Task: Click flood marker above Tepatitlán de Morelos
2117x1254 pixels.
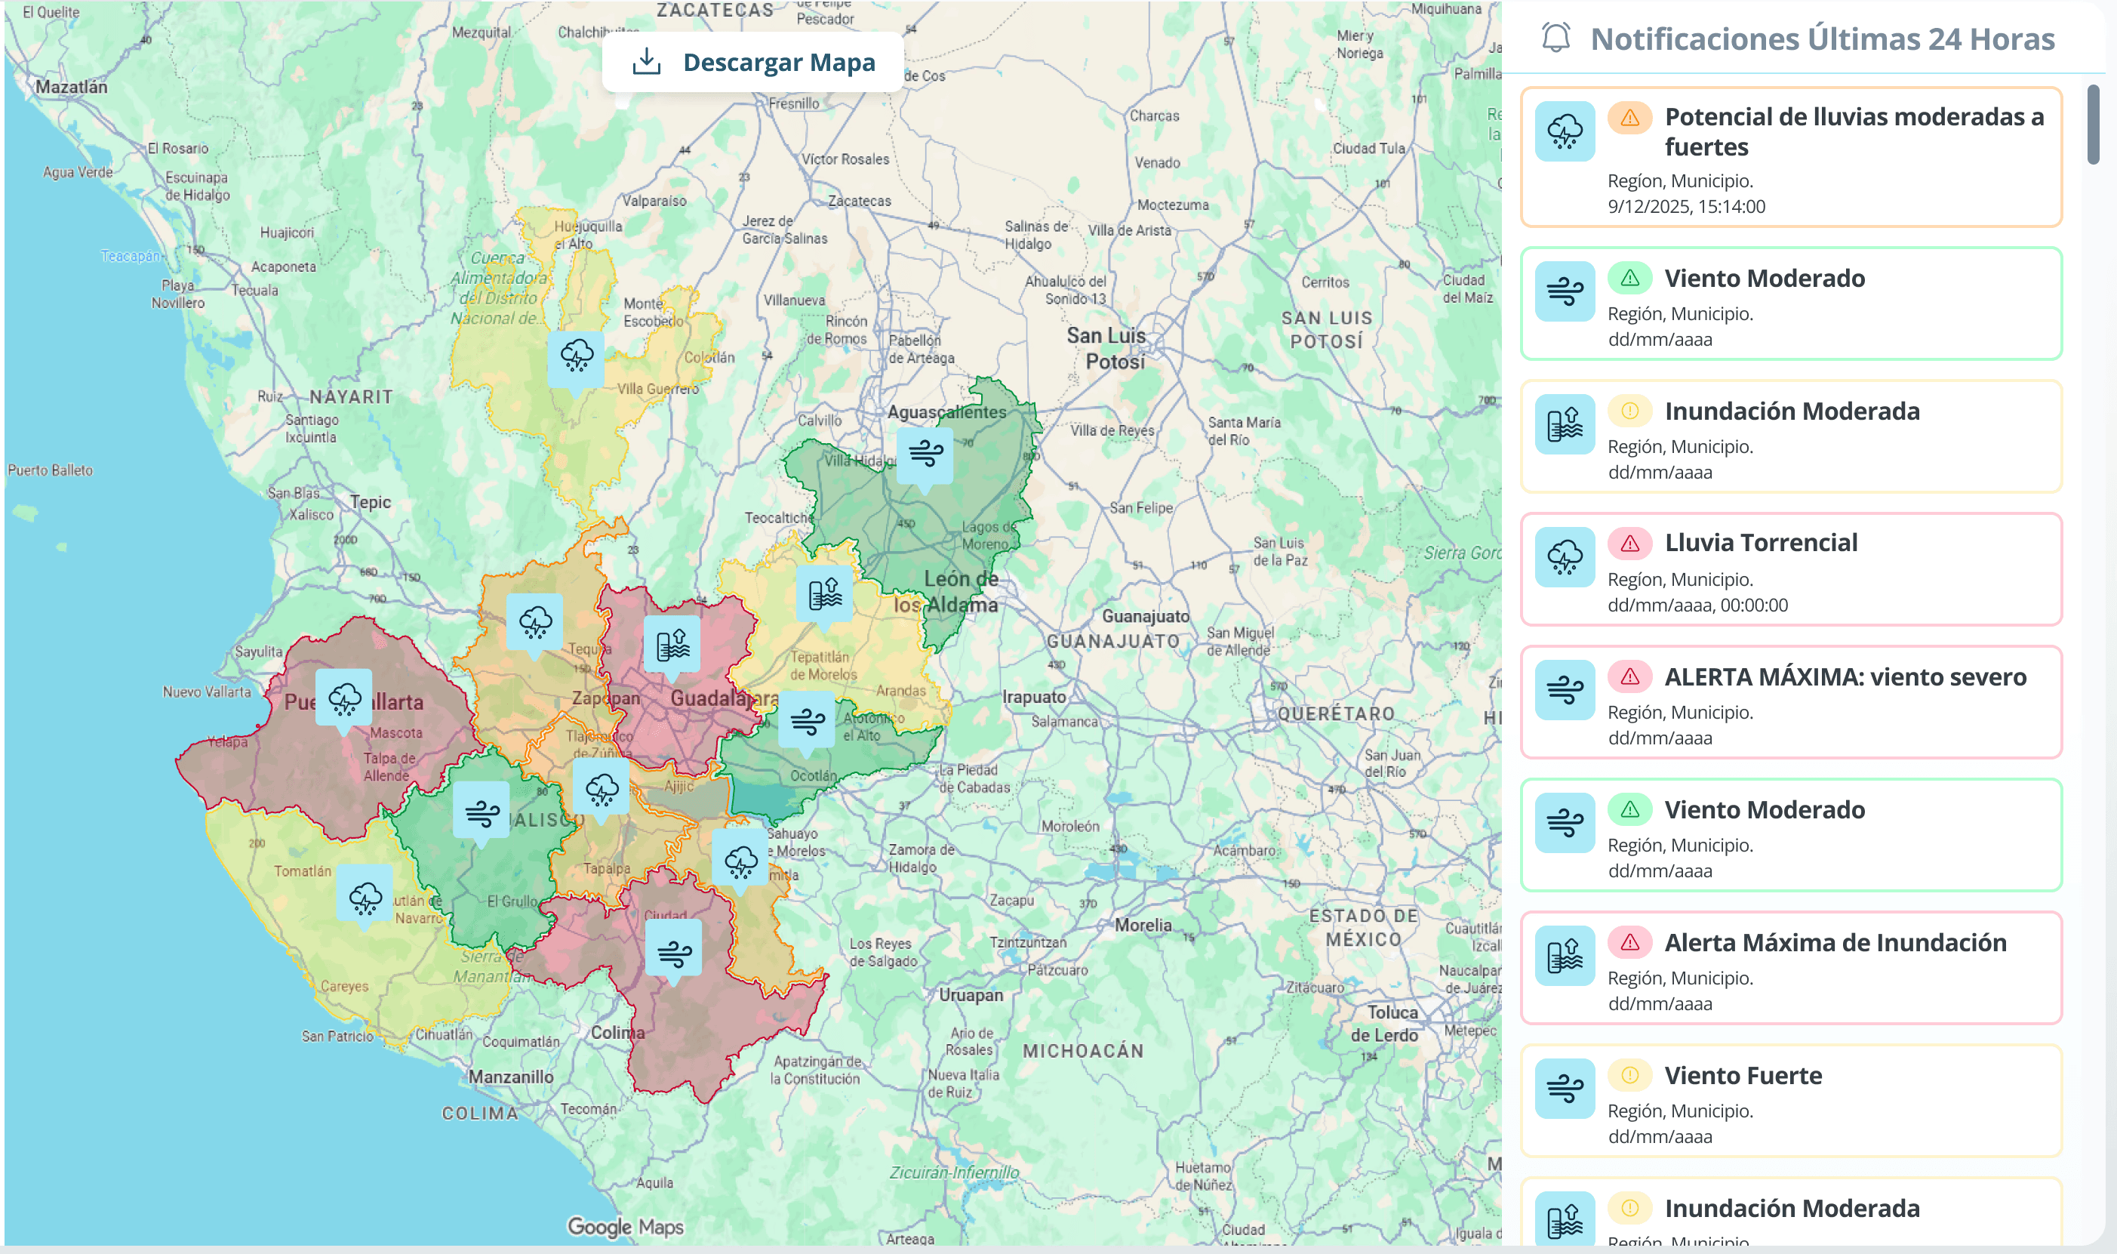Action: point(824,593)
